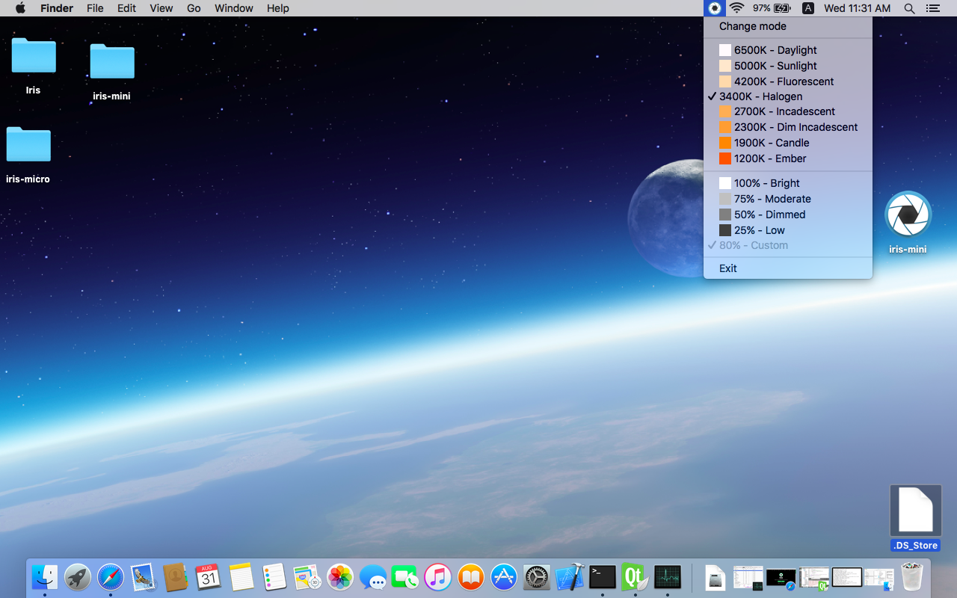Viewport: 957px width, 598px height.
Task: Click the 2300K Dim Incandescent swatch
Action: (725, 127)
